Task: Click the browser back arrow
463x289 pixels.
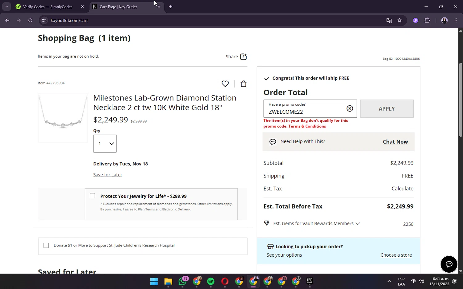Action: tap(7, 20)
